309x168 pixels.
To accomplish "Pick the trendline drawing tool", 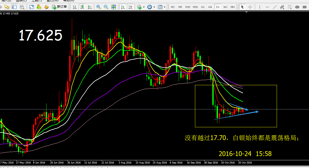I will (275, 7).
